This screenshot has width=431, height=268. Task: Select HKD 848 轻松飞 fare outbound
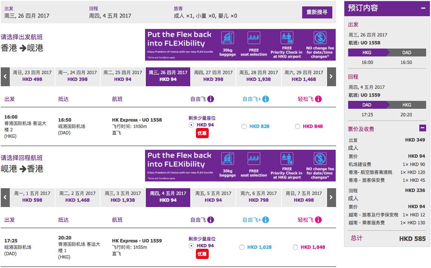pos(297,126)
